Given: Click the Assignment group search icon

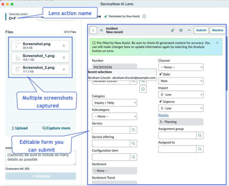Looking at the screenshot, I should coord(200,135).
